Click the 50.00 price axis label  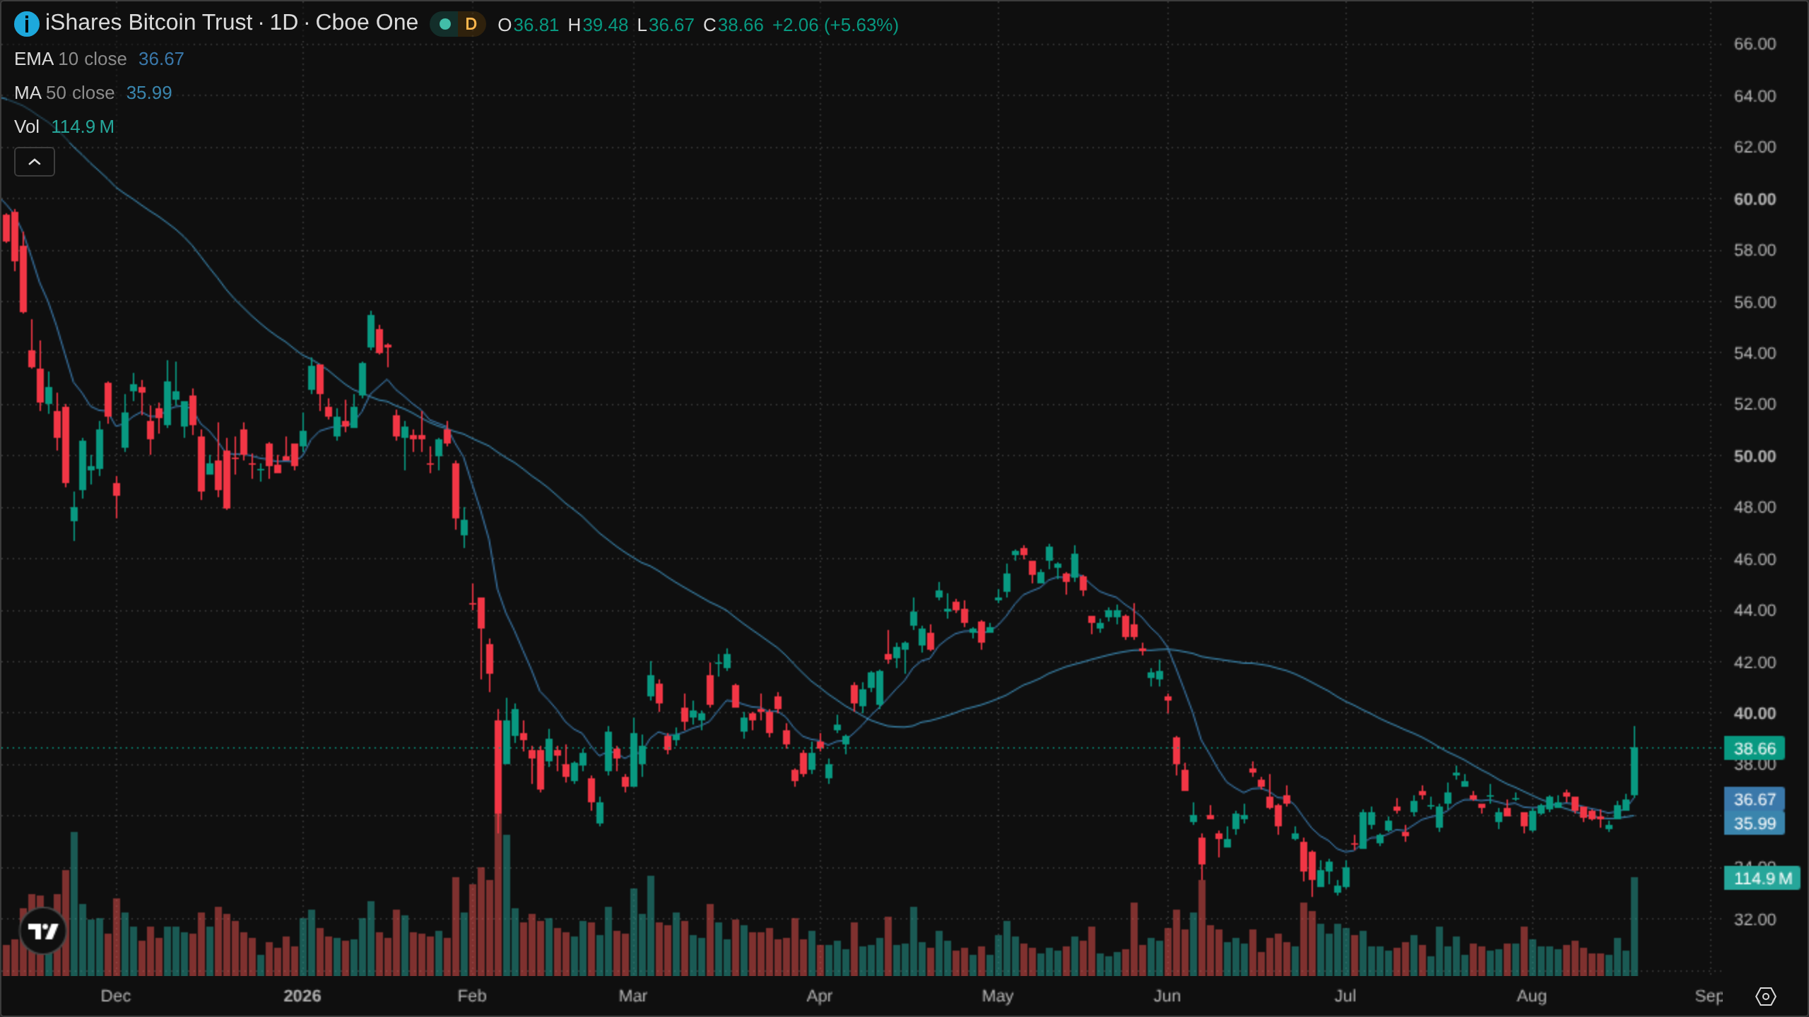coord(1755,456)
